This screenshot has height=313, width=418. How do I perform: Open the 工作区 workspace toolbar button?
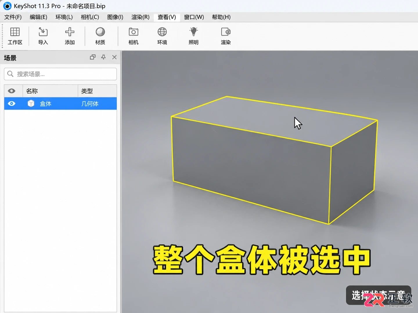click(15, 36)
